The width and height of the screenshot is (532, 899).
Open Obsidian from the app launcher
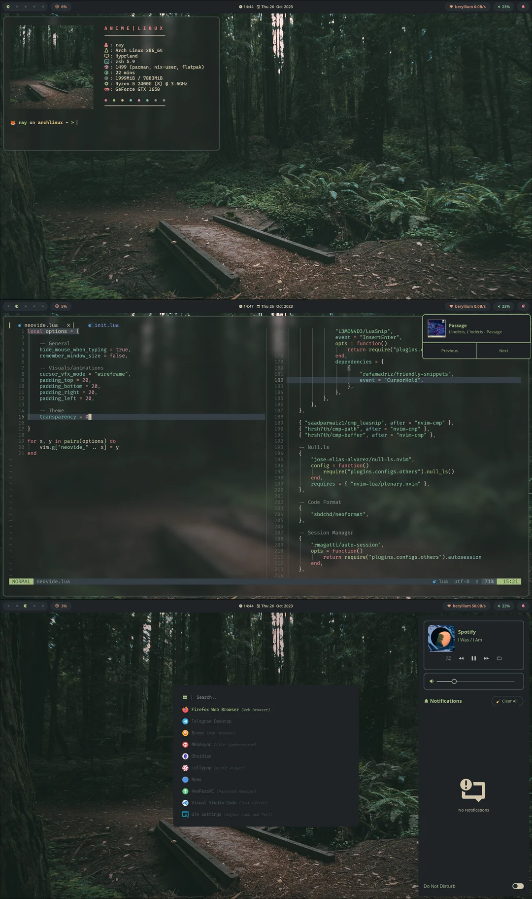[201, 756]
